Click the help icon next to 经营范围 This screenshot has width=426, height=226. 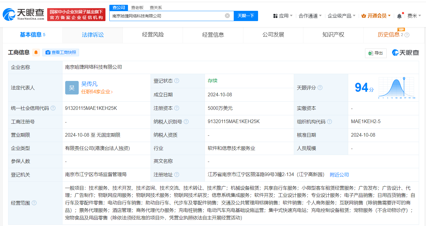pyautogui.click(x=34, y=203)
